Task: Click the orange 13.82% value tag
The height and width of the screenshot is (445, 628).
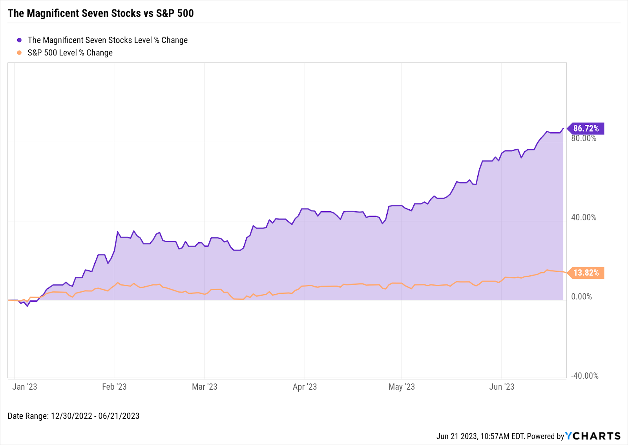Action: click(x=586, y=273)
